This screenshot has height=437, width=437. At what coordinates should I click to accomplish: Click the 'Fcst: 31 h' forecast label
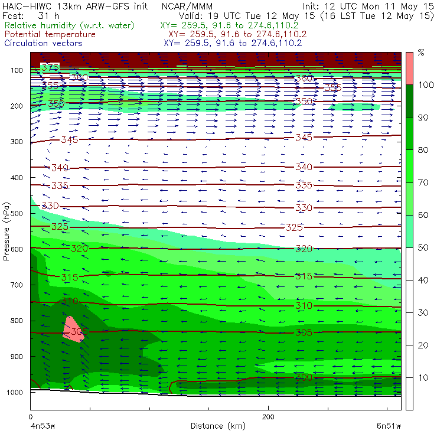[x=31, y=15]
